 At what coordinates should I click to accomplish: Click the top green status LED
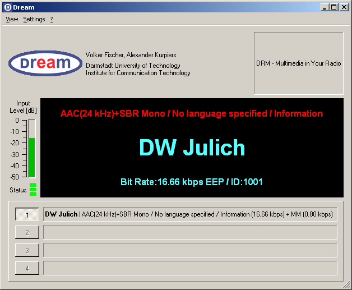(x=33, y=185)
